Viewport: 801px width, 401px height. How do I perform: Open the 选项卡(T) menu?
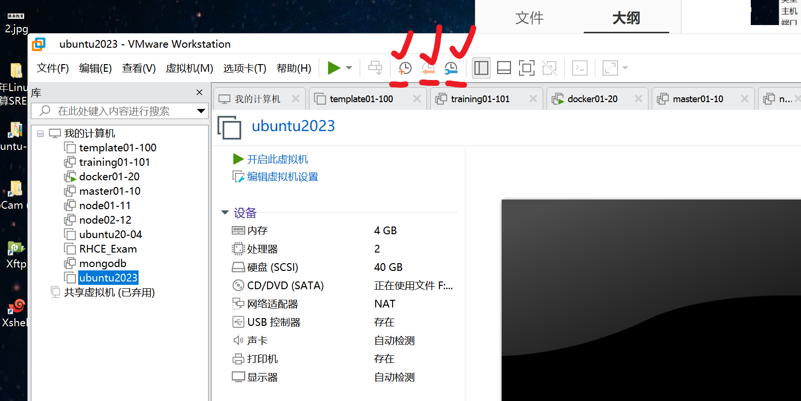[245, 68]
